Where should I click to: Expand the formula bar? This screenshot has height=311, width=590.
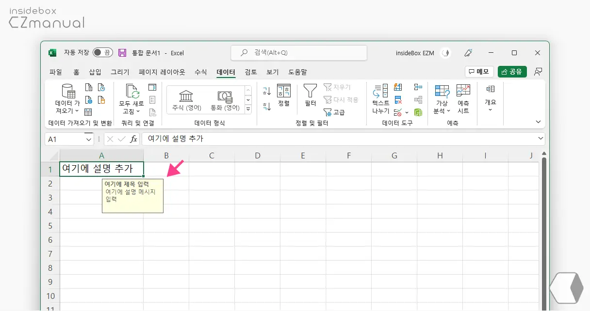point(541,139)
